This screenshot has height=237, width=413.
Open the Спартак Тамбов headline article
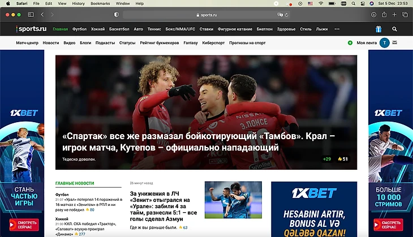[199, 141]
